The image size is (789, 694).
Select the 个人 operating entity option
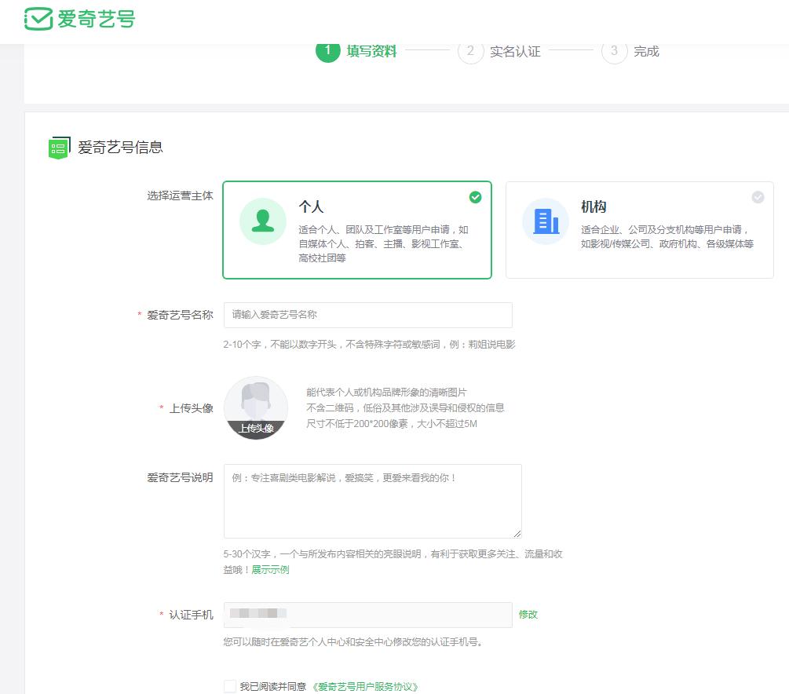[x=357, y=230]
